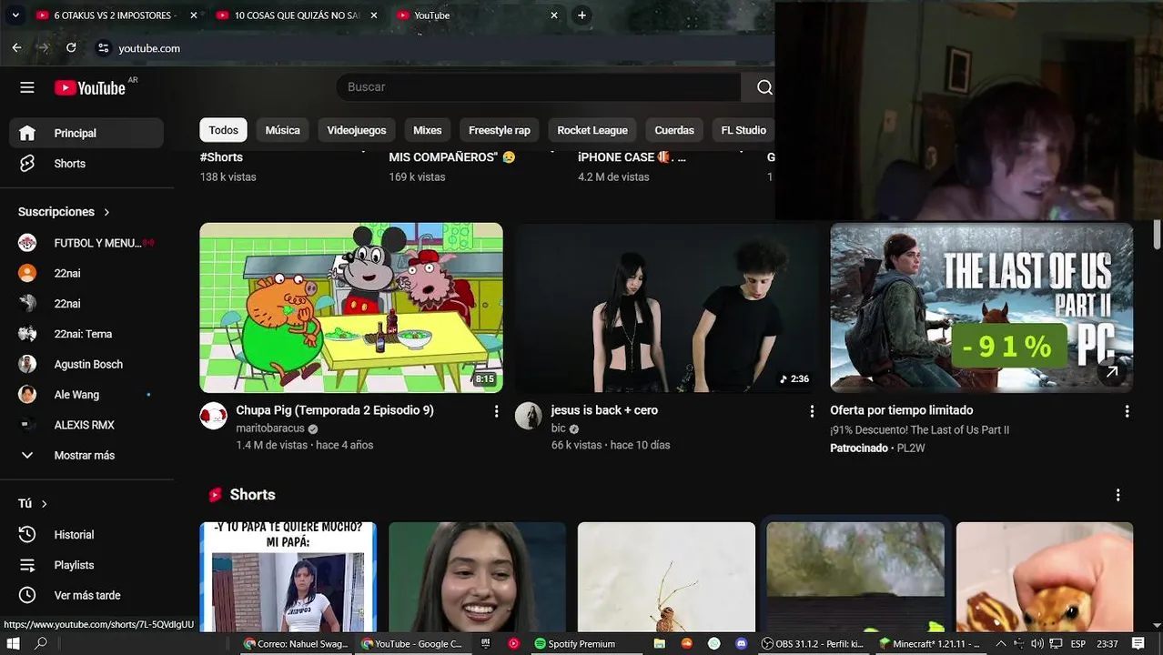Select the Cuerdas filter chip

coord(674,130)
